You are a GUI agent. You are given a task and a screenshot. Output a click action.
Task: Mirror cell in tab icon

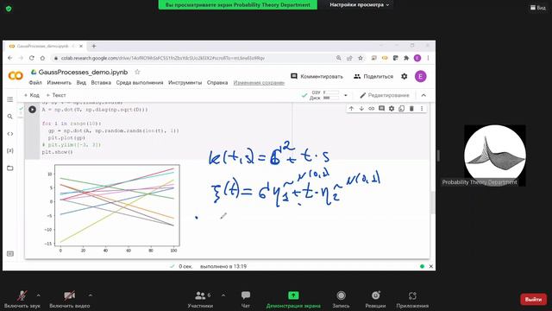pyautogui.click(x=401, y=109)
